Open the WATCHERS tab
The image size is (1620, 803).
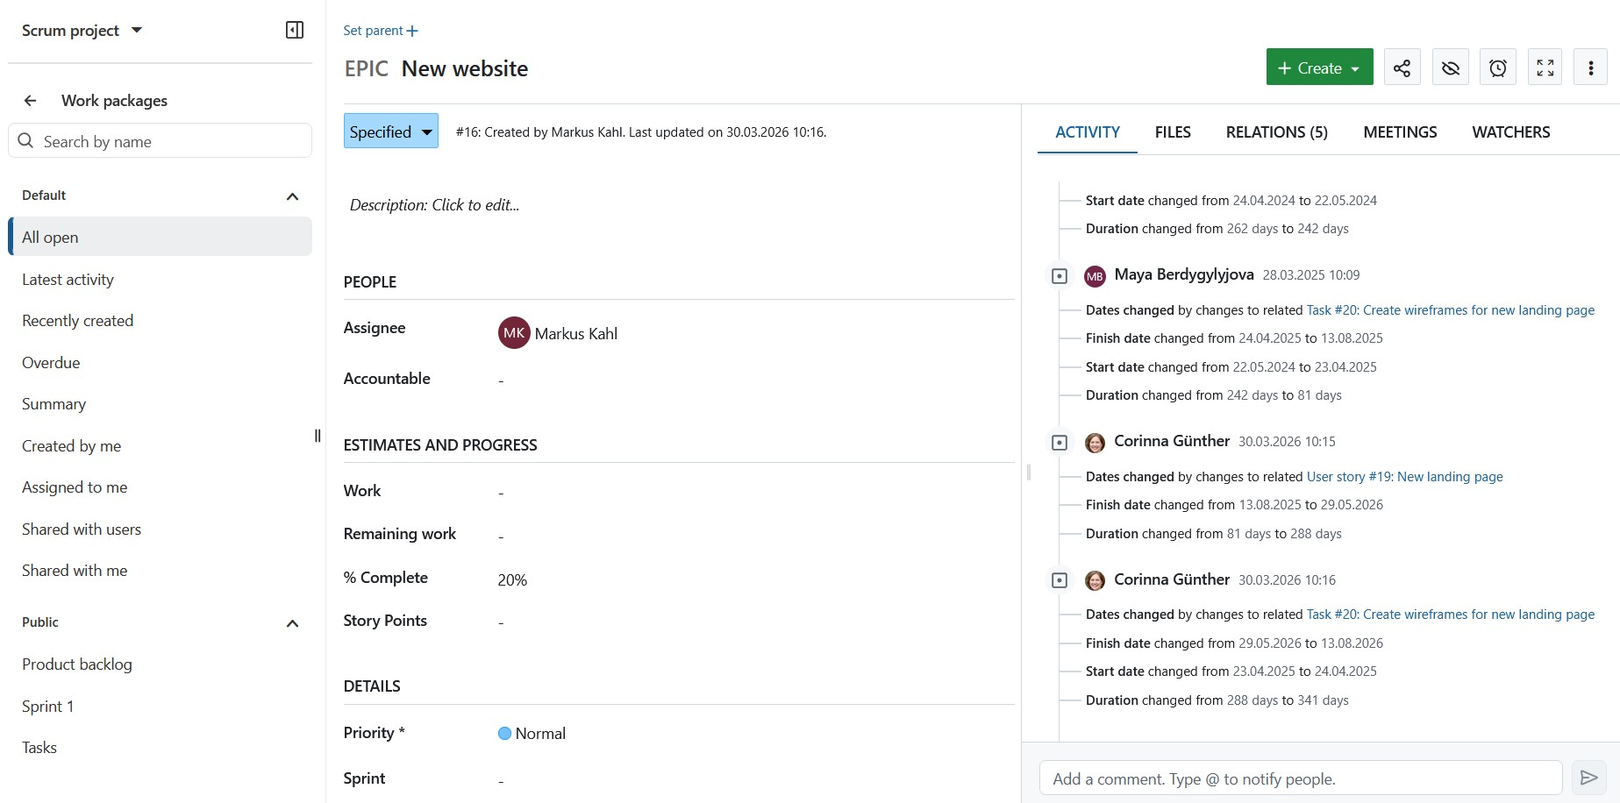1510,131
